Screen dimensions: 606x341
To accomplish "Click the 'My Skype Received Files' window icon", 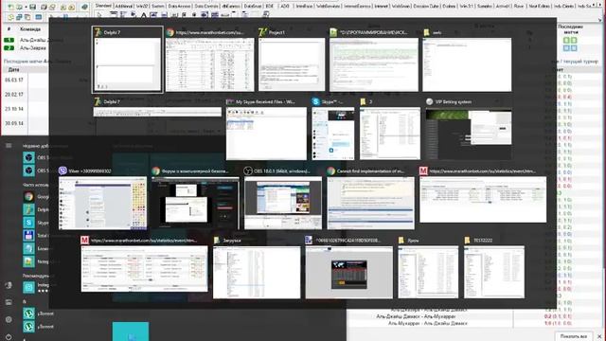I will point(230,101).
